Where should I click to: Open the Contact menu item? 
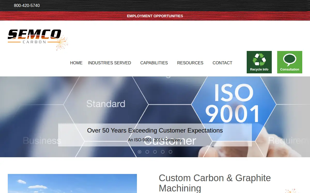coord(222,63)
